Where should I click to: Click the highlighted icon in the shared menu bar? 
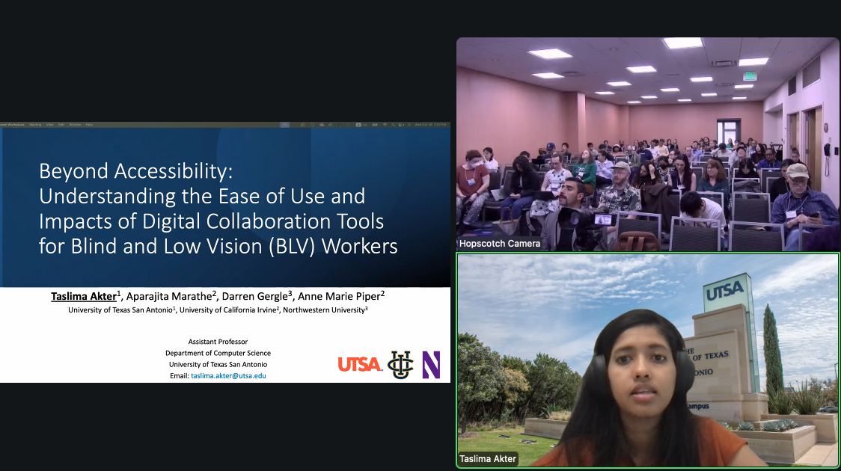point(285,125)
